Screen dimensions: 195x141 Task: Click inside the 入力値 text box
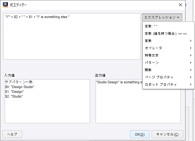tap(47, 101)
